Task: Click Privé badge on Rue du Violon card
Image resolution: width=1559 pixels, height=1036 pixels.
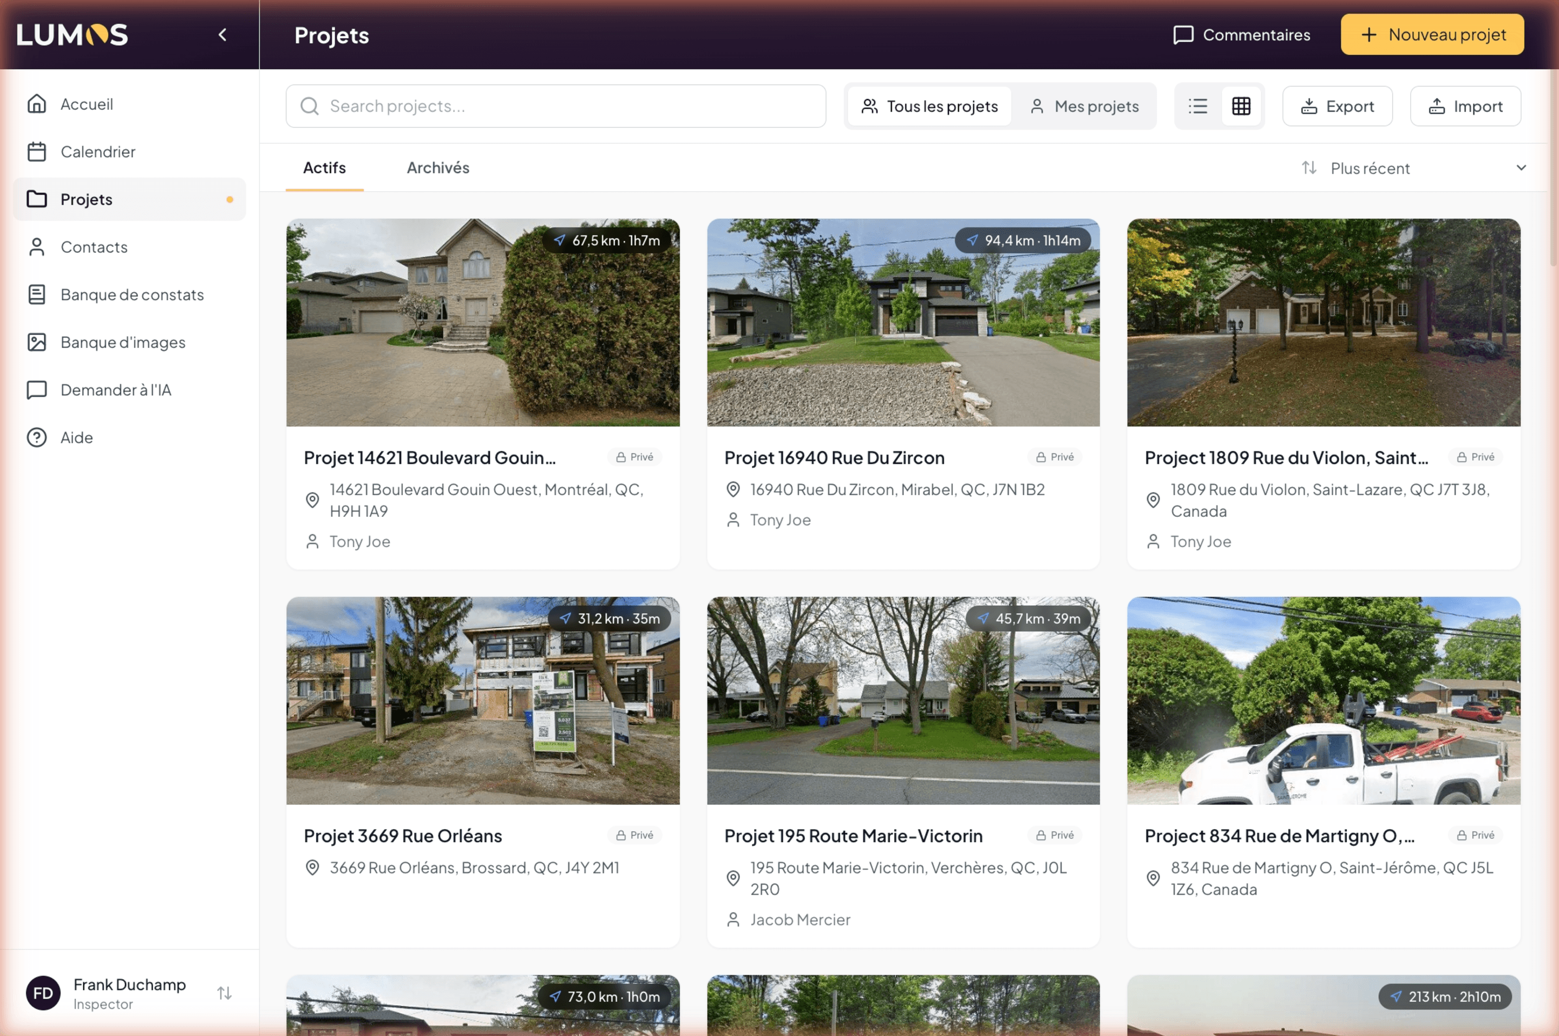Action: coord(1476,457)
